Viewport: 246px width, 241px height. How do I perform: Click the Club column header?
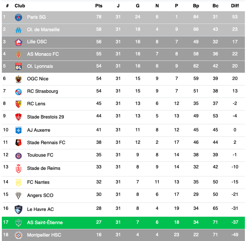tap(20, 6)
